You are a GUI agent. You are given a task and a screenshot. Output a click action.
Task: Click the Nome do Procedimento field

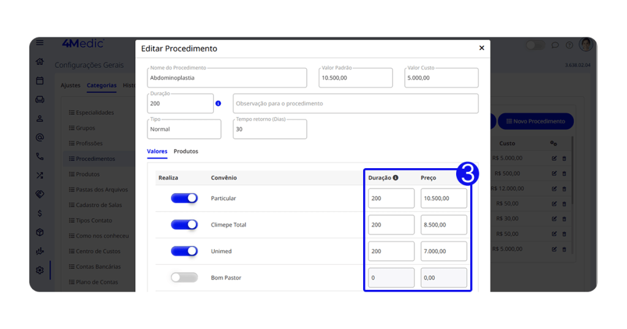tap(227, 78)
